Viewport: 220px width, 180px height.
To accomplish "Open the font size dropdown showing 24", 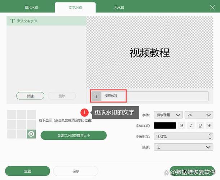I will pyautogui.click(x=199, y=115).
